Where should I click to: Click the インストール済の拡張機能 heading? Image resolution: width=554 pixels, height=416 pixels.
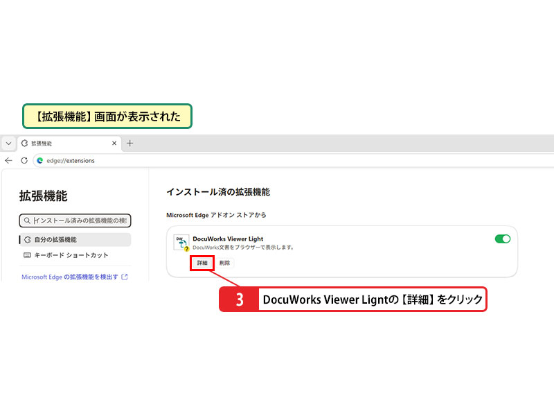tap(218, 192)
